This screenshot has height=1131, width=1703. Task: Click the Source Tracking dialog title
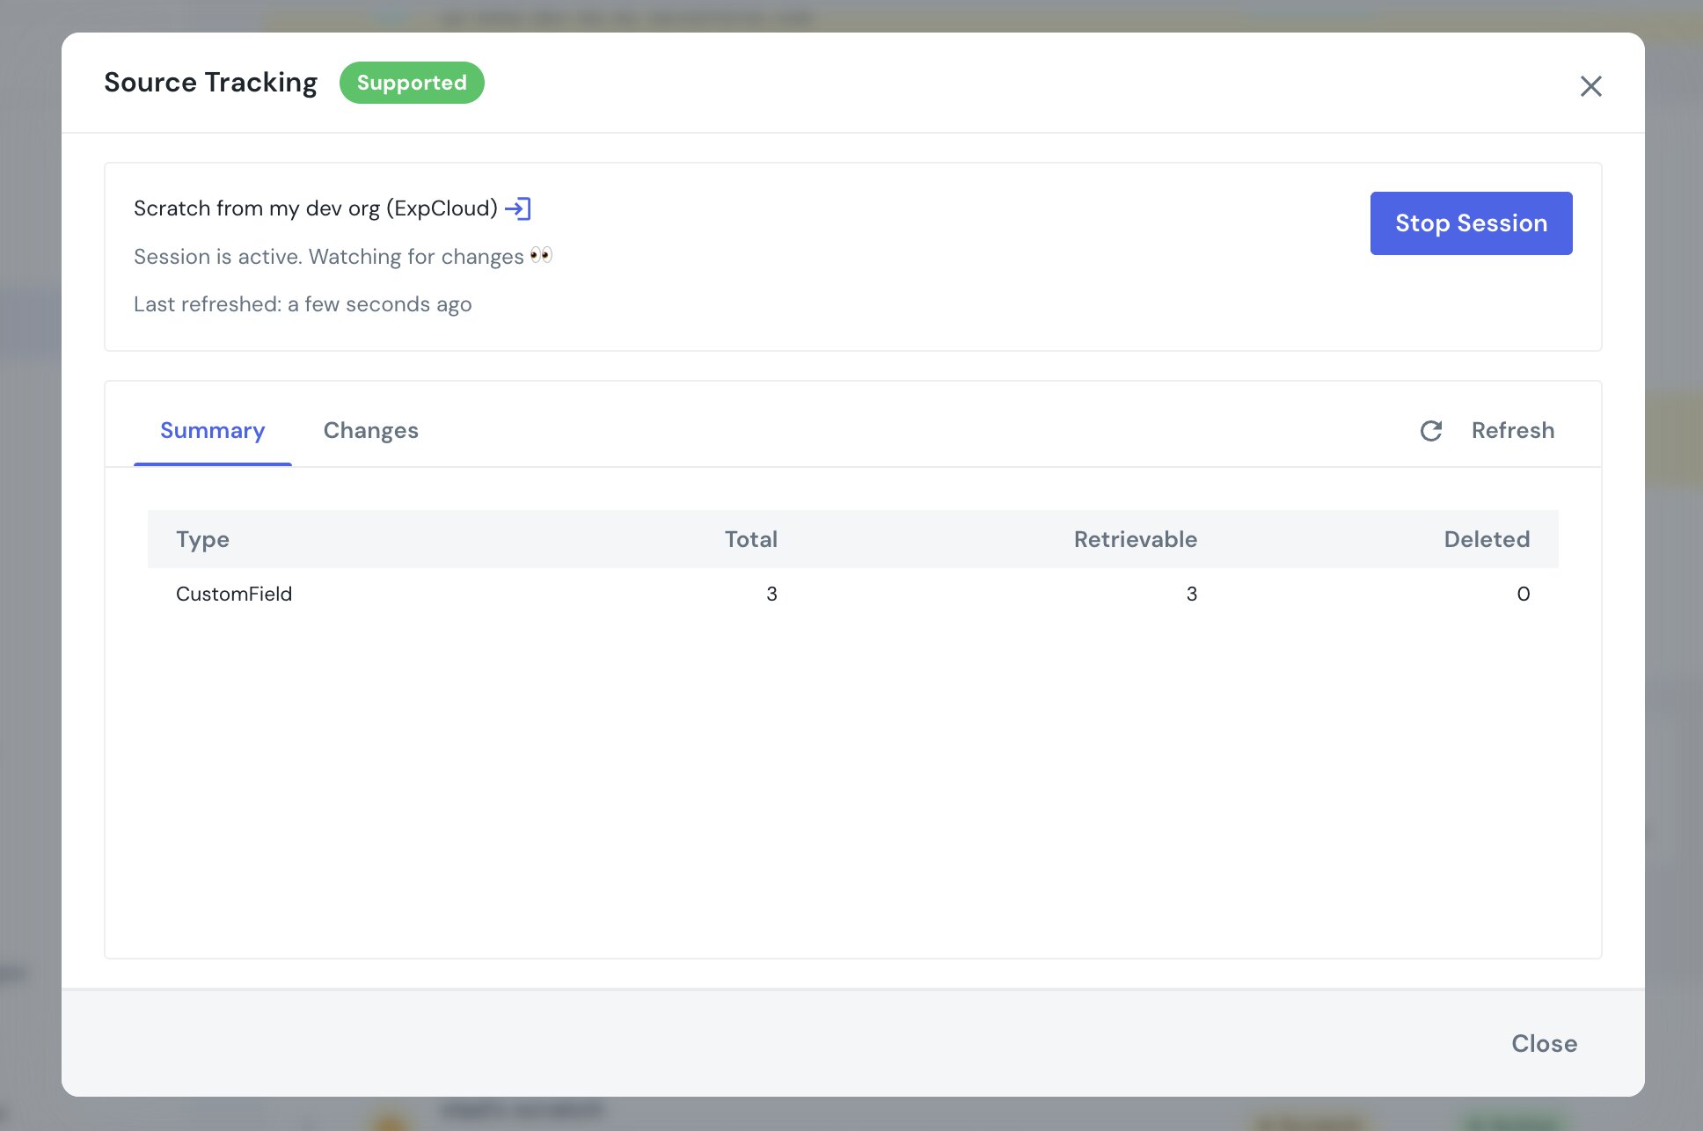click(210, 83)
